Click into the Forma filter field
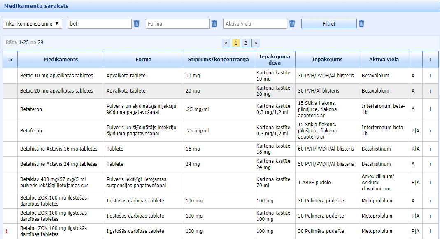440x239 pixels. click(x=177, y=24)
